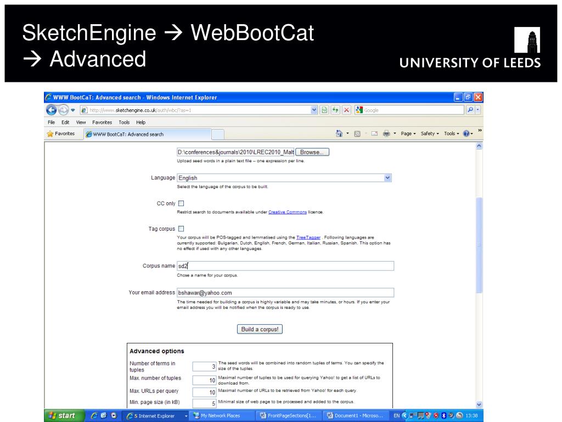Click the Bluetooth icon in system tray
This screenshot has height=422, width=562.
click(x=443, y=415)
